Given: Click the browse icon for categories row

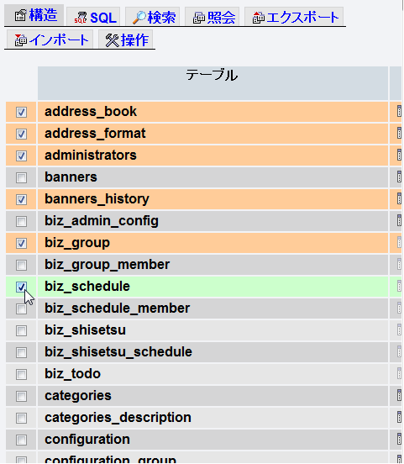Looking at the screenshot, I should [399, 396].
